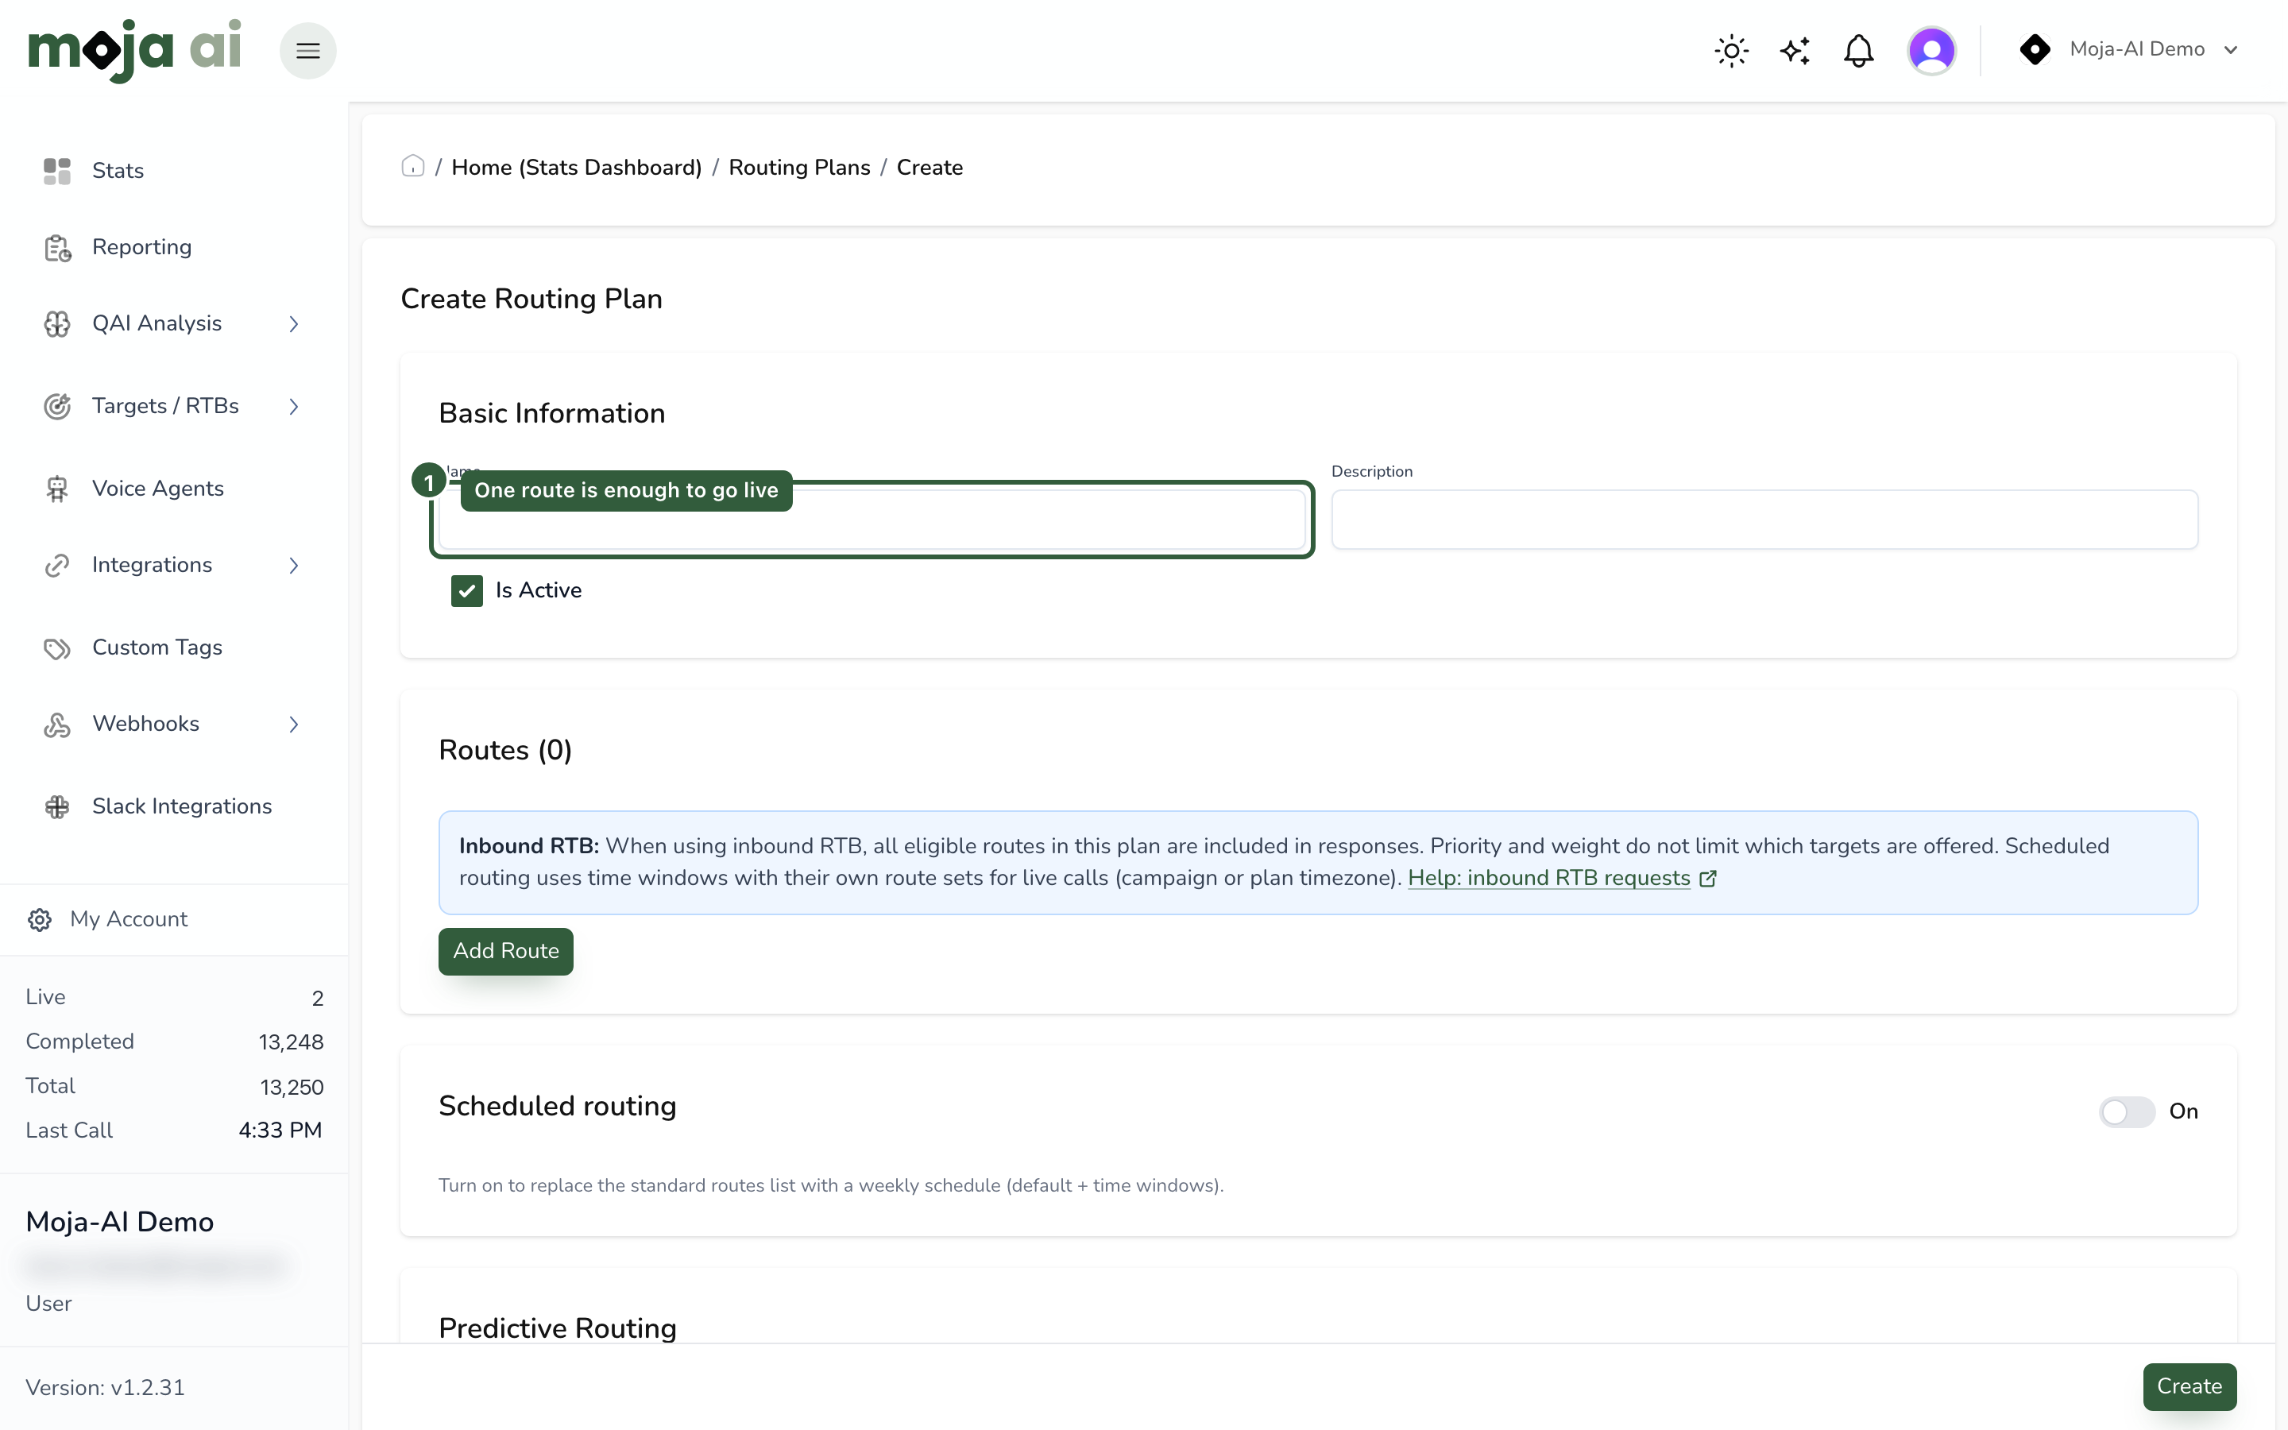Open notifications bell
Image resolution: width=2288 pixels, height=1430 pixels.
[x=1858, y=50]
